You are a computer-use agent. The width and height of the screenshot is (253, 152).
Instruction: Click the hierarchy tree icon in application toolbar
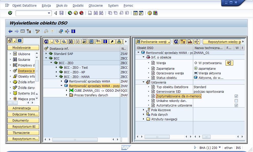pyautogui.click(x=29, y=31)
